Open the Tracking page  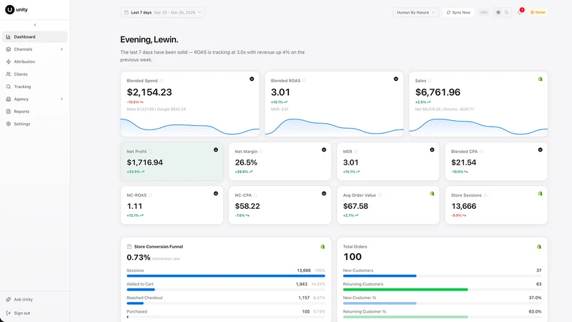point(34,87)
